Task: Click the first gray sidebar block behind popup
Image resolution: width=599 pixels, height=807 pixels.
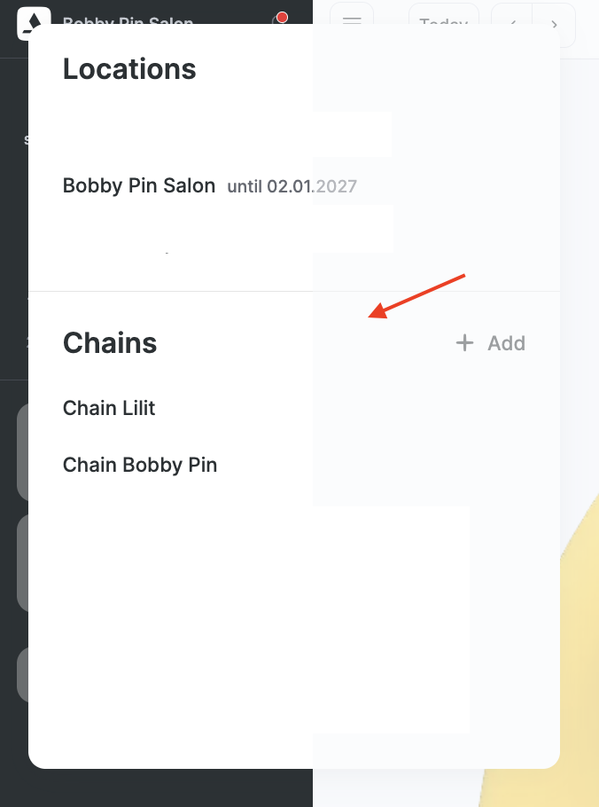Action: pos(21,452)
